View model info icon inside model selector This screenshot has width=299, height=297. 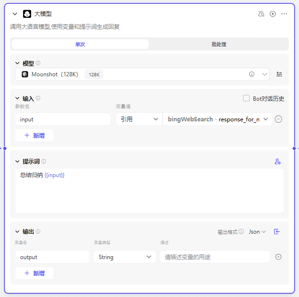252,74
